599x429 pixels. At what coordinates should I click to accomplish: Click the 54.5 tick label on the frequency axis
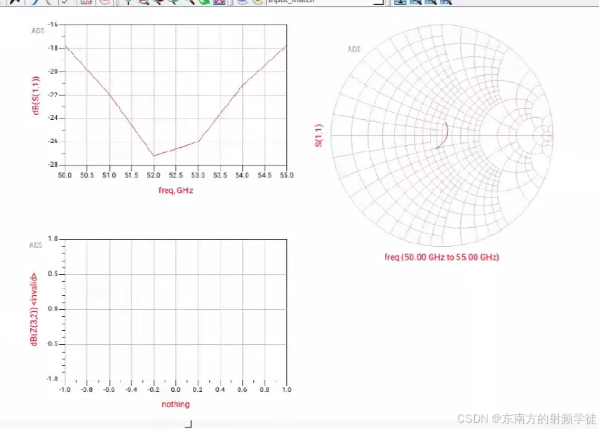click(x=264, y=175)
